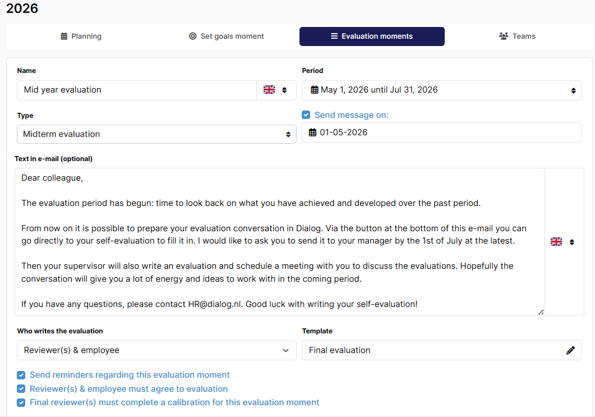Switch to the Planning tab
595x417 pixels.
point(81,36)
